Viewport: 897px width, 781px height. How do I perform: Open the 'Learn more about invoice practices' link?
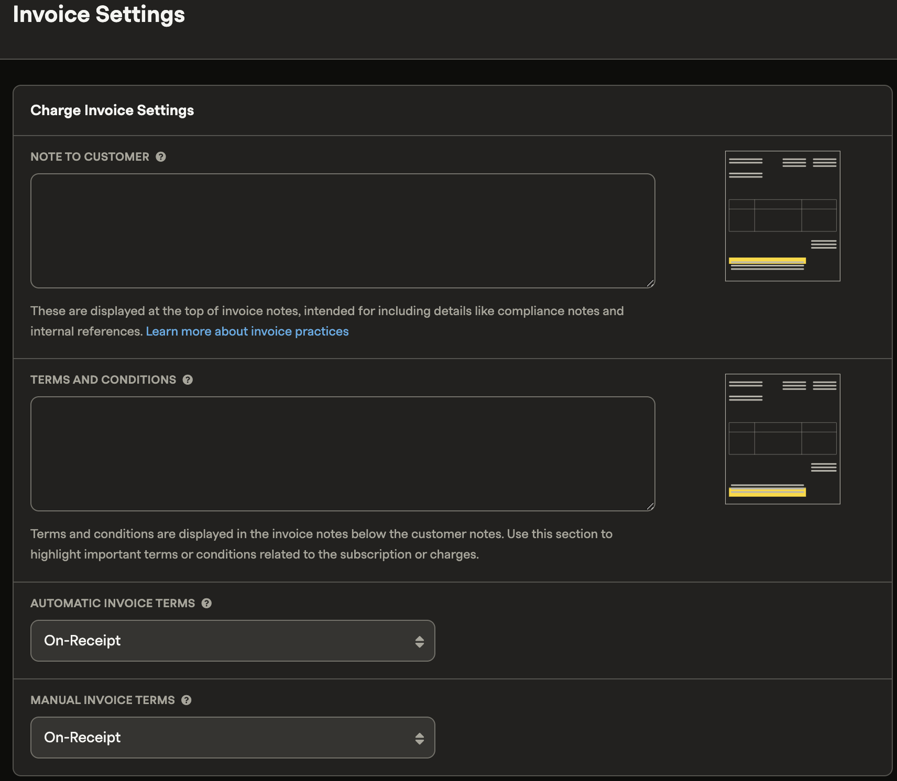click(x=247, y=331)
